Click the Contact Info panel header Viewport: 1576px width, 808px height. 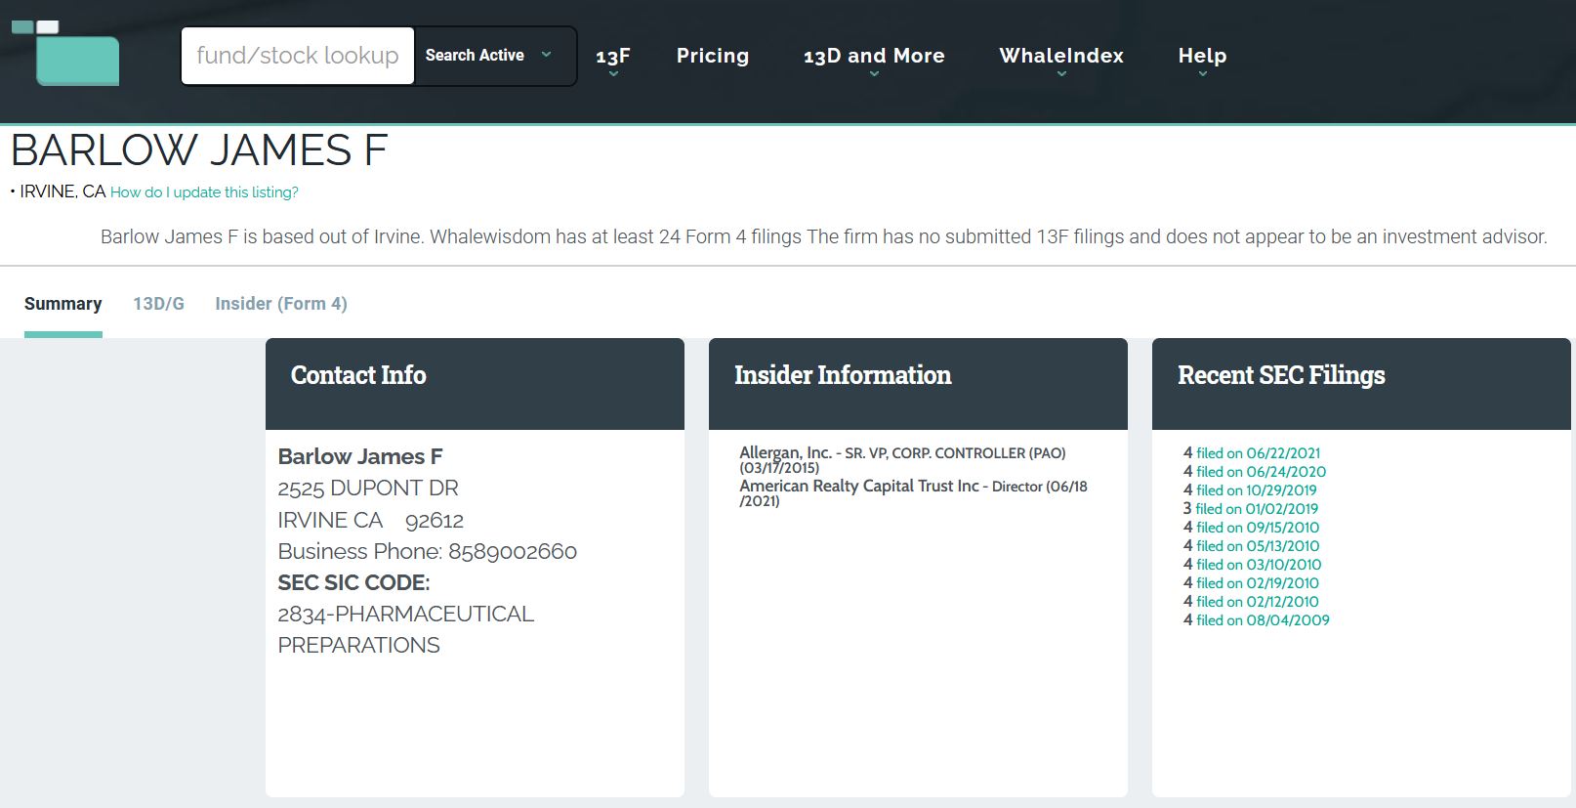[x=475, y=384]
